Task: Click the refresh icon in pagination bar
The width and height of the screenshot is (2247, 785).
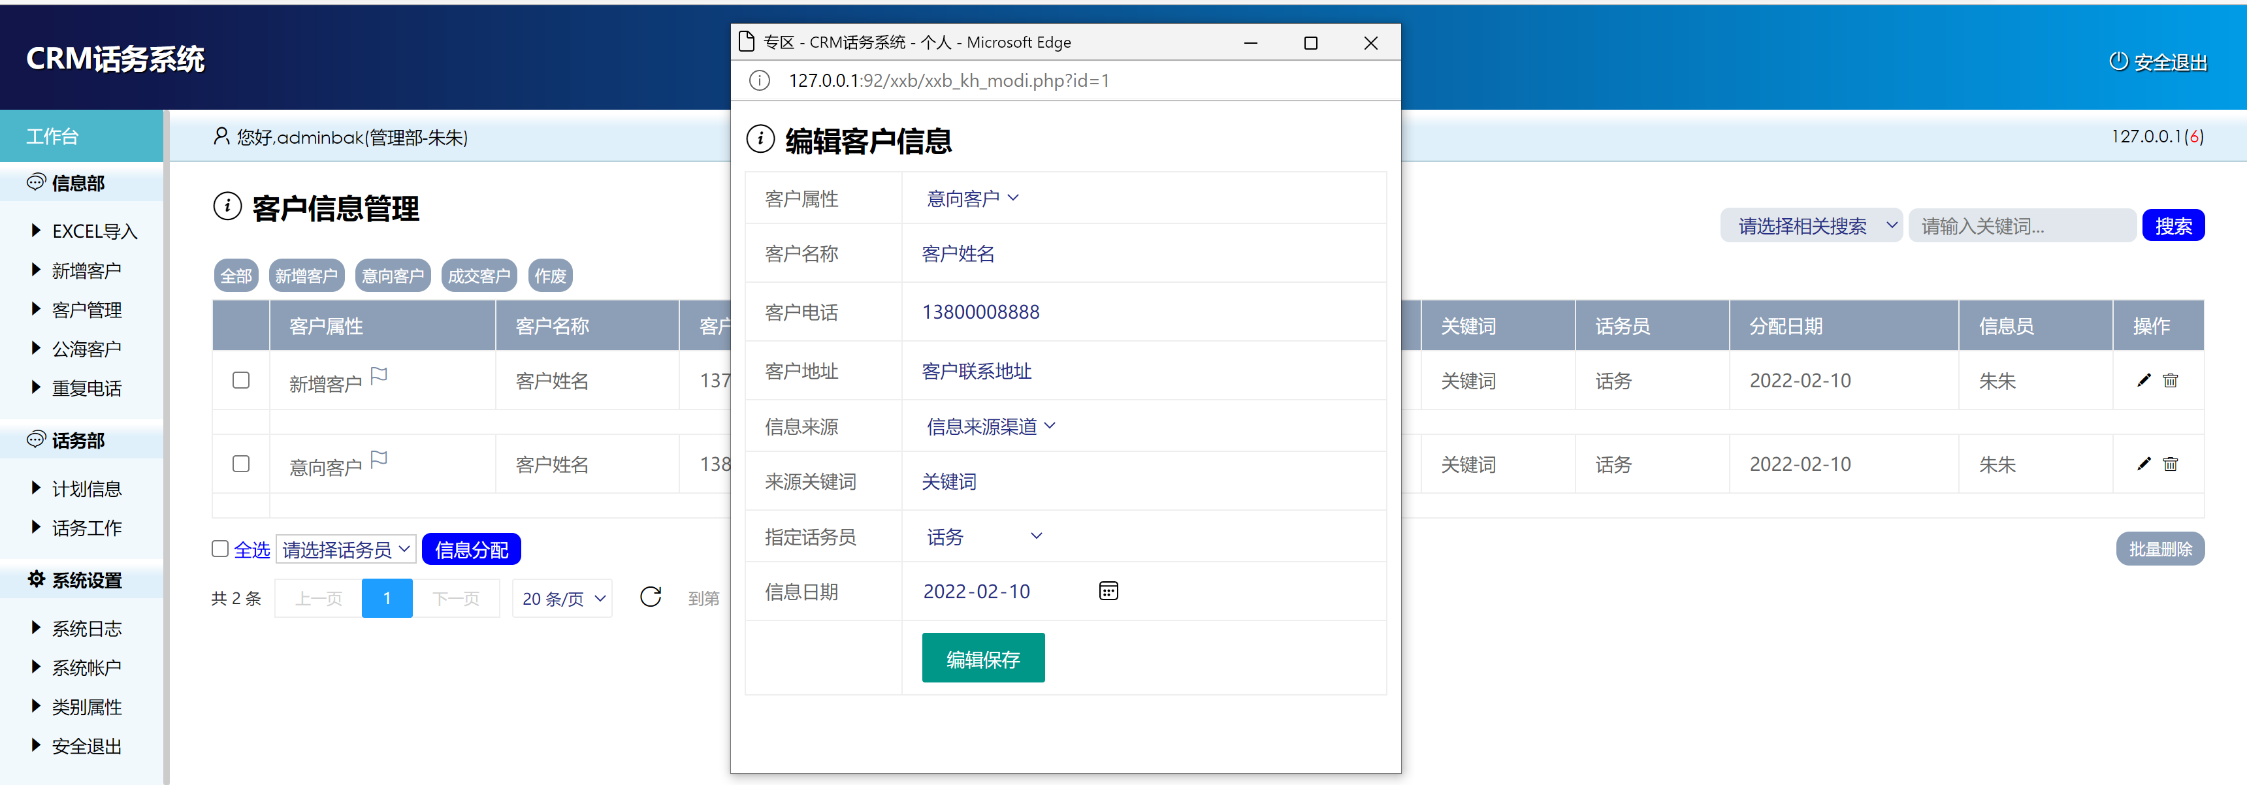Action: 650,598
